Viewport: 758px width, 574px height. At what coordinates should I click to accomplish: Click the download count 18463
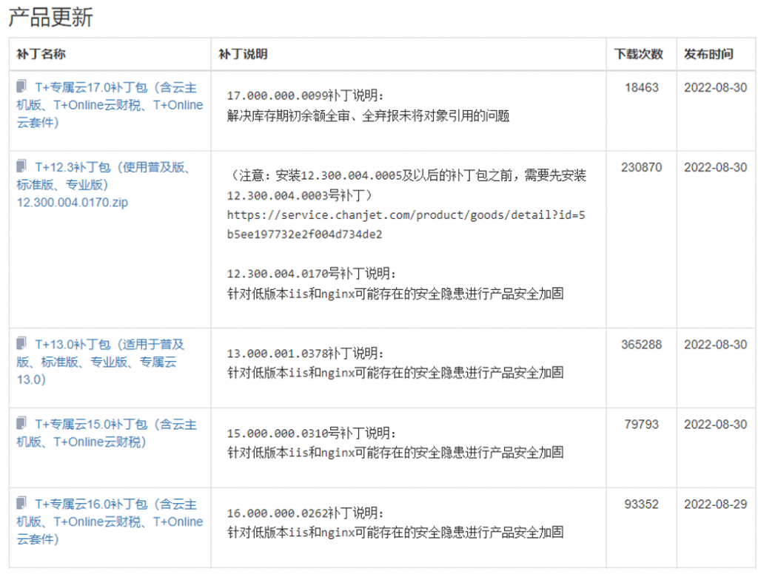click(641, 87)
